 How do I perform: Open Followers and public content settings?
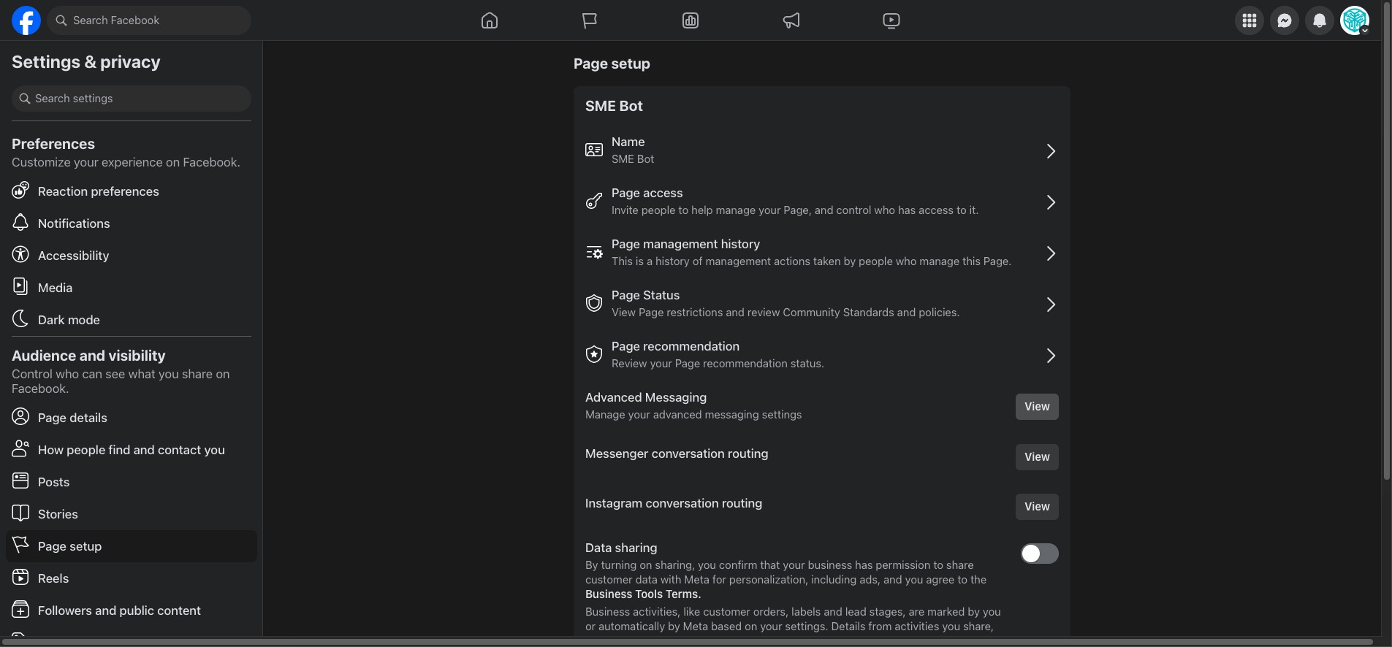[x=132, y=610]
